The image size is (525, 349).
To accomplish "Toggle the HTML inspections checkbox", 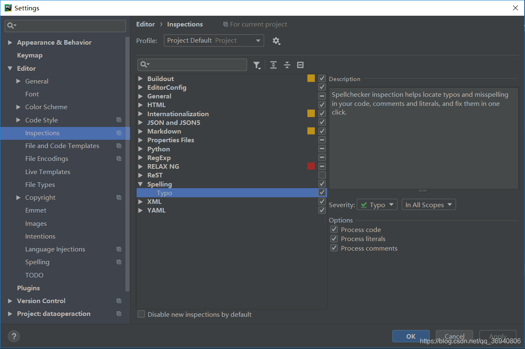I will click(322, 105).
